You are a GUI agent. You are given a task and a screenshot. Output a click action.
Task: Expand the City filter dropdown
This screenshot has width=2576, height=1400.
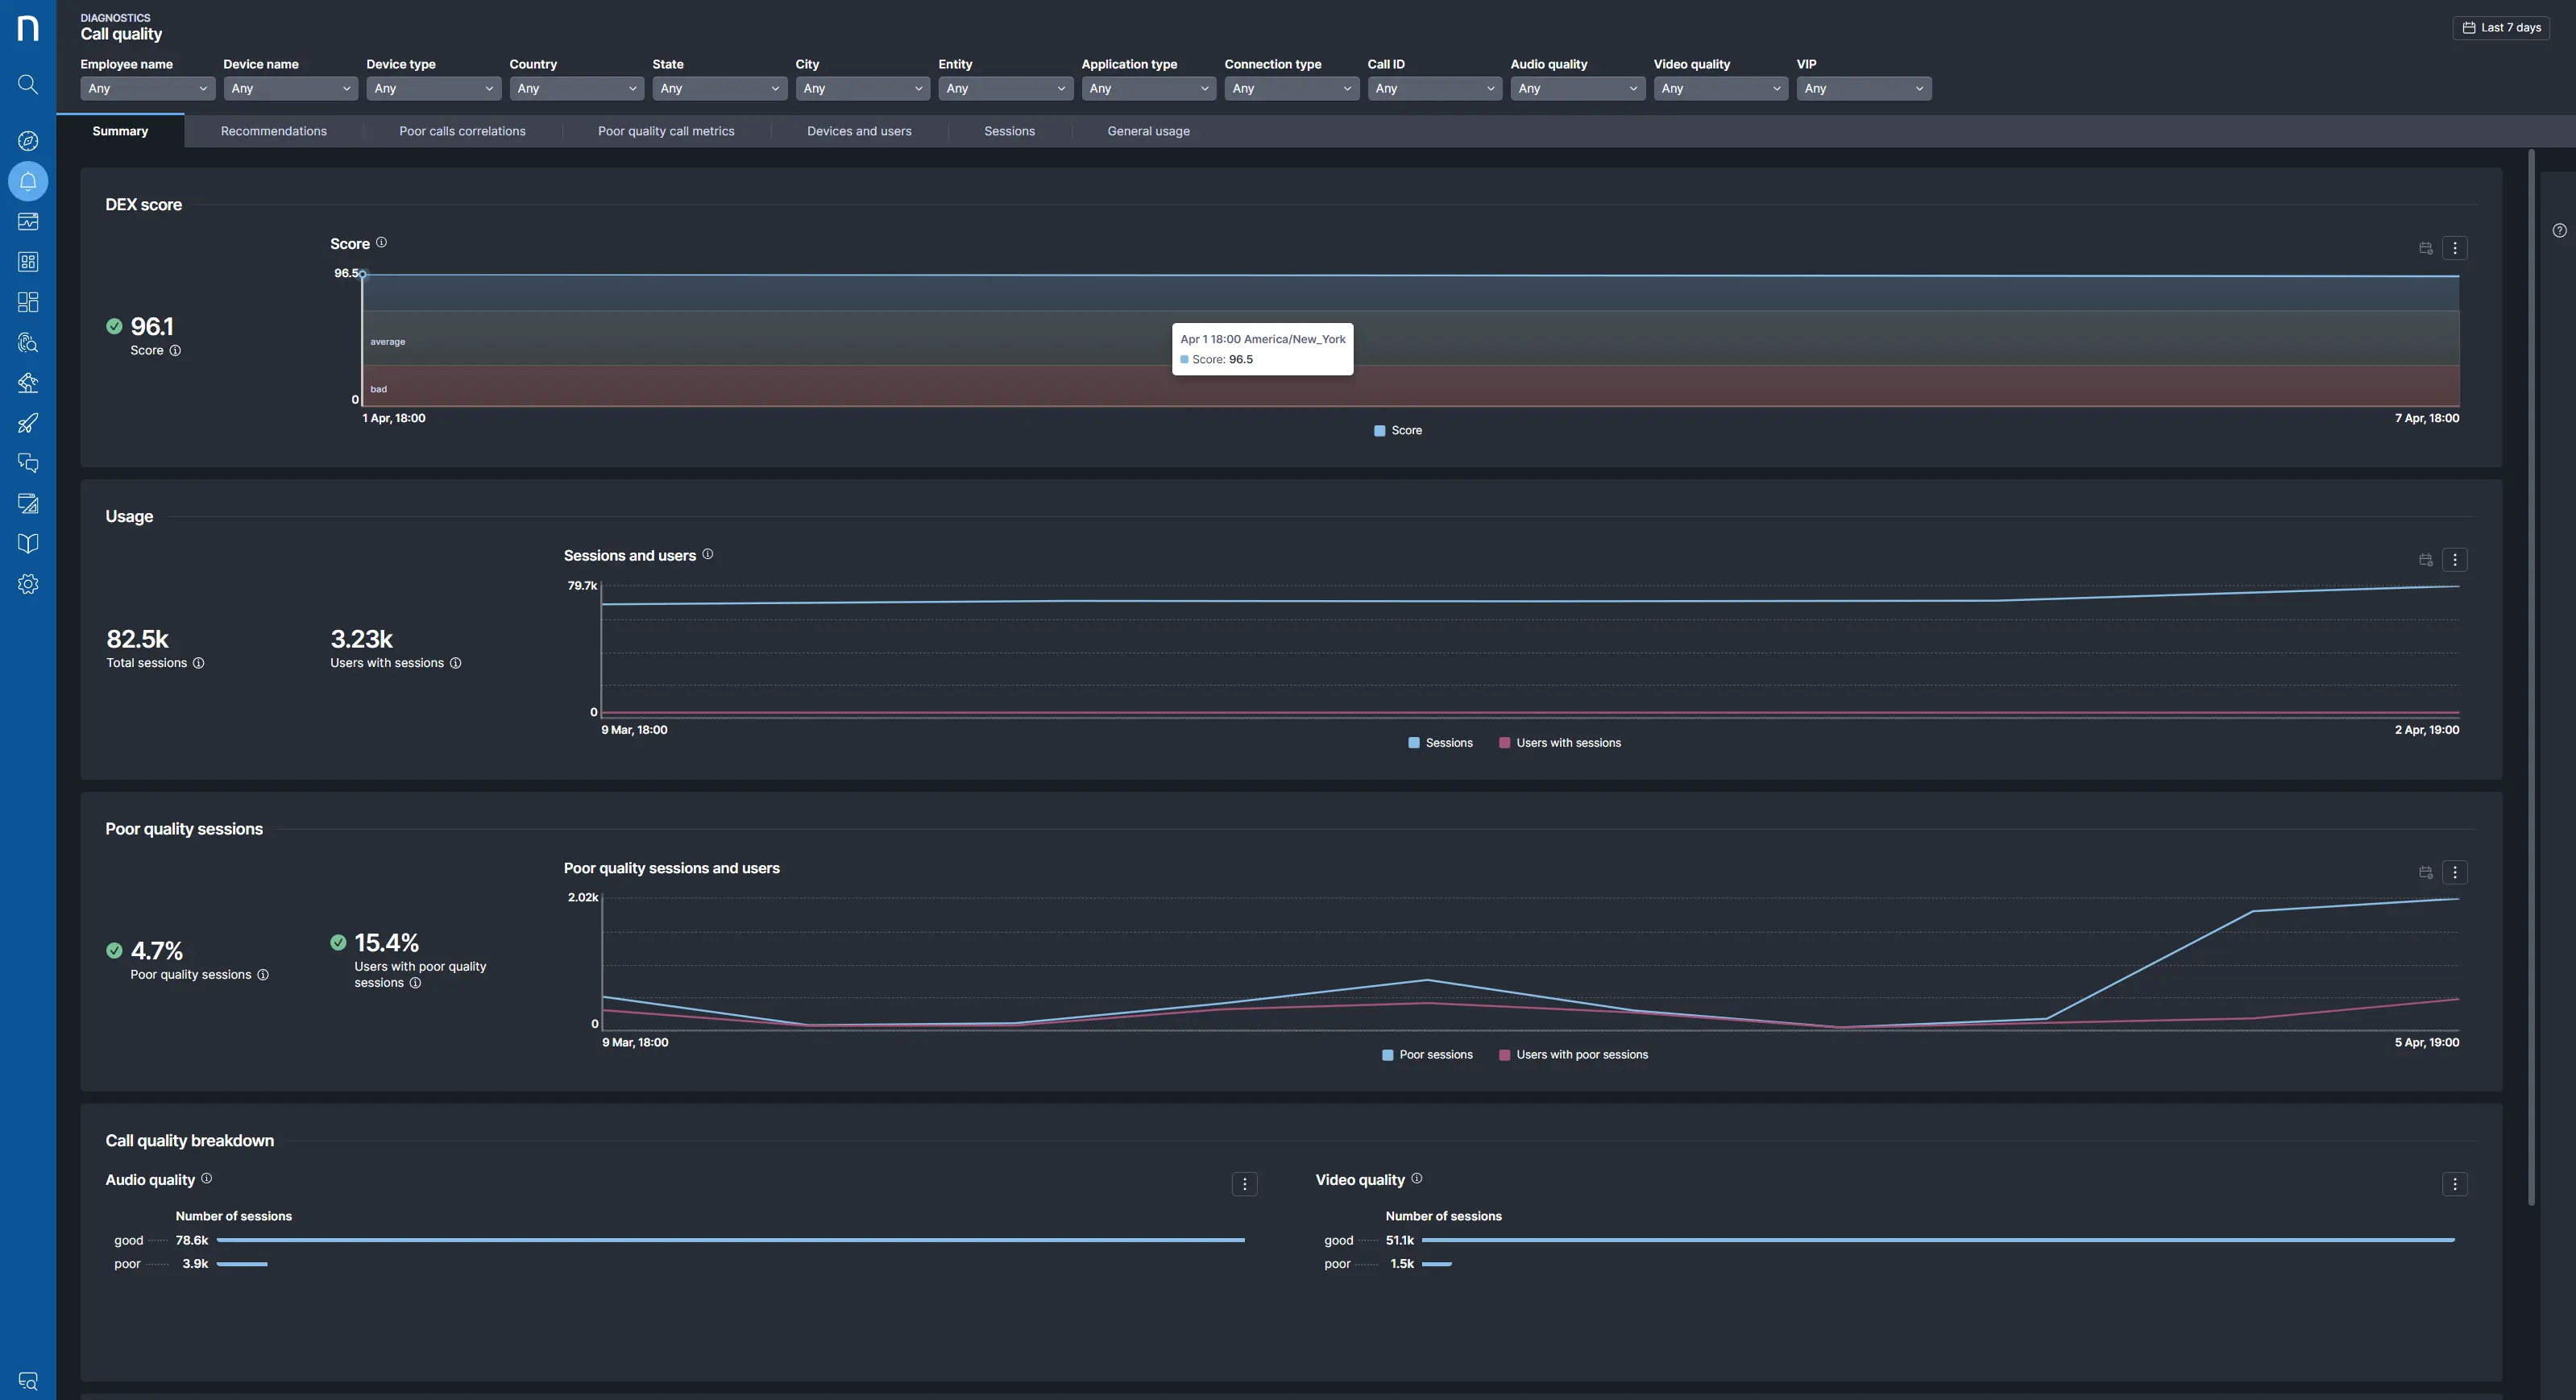pyautogui.click(x=862, y=89)
